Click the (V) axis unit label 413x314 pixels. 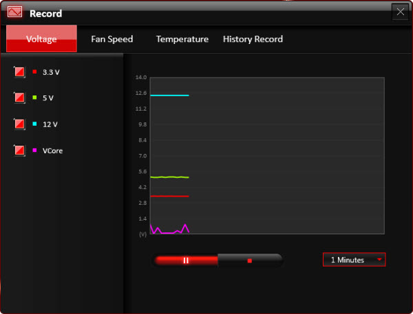pyautogui.click(x=142, y=234)
